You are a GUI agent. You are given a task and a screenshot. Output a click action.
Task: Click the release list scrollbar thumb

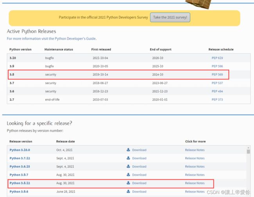(x=248, y=152)
